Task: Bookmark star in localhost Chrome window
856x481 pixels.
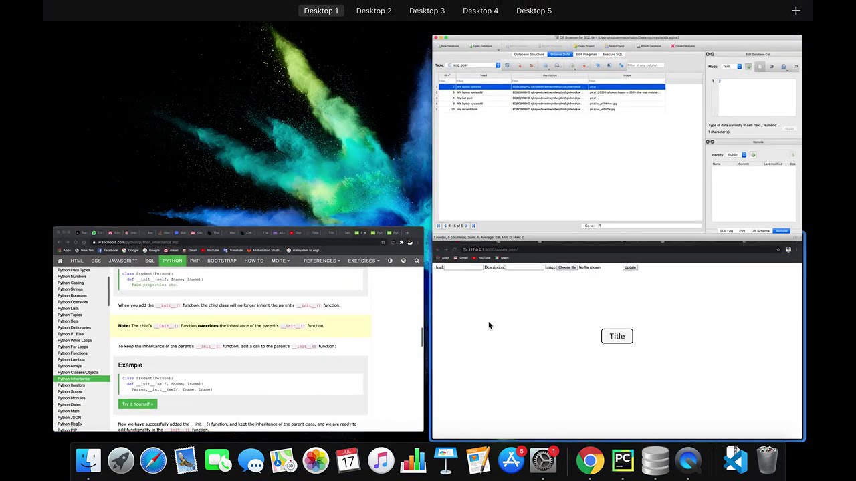Action: 778,249
